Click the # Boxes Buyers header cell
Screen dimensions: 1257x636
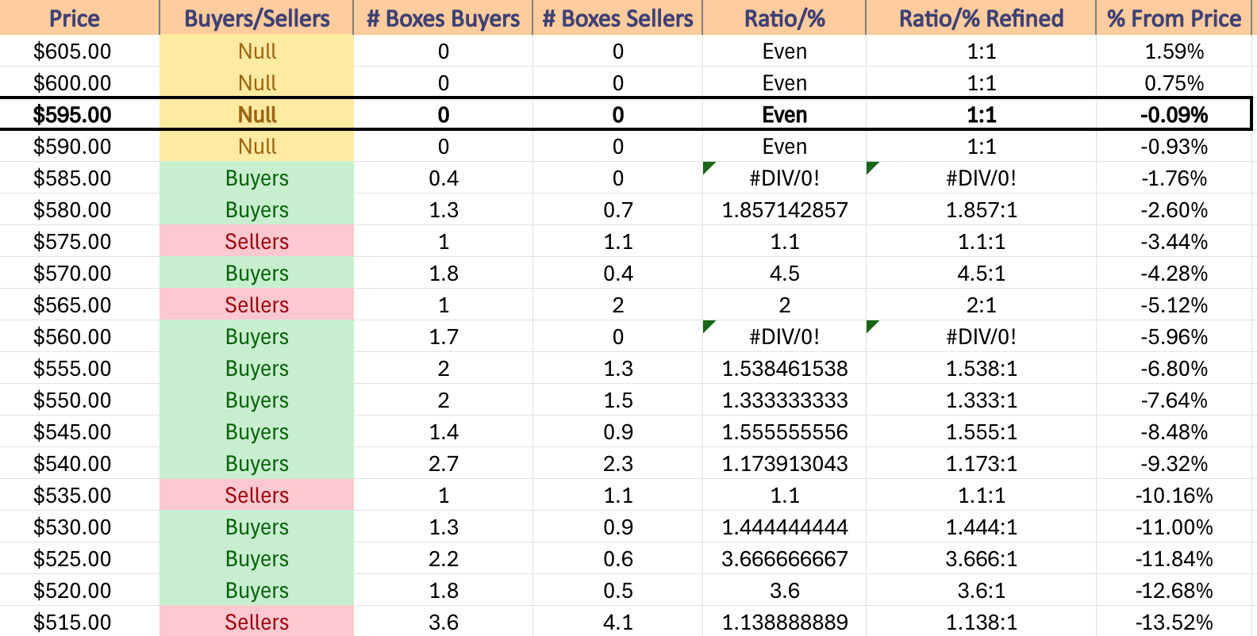[443, 17]
